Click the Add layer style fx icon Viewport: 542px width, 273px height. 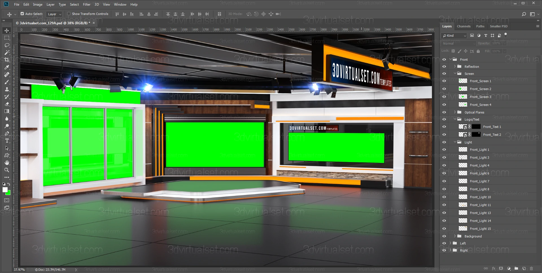493,268
